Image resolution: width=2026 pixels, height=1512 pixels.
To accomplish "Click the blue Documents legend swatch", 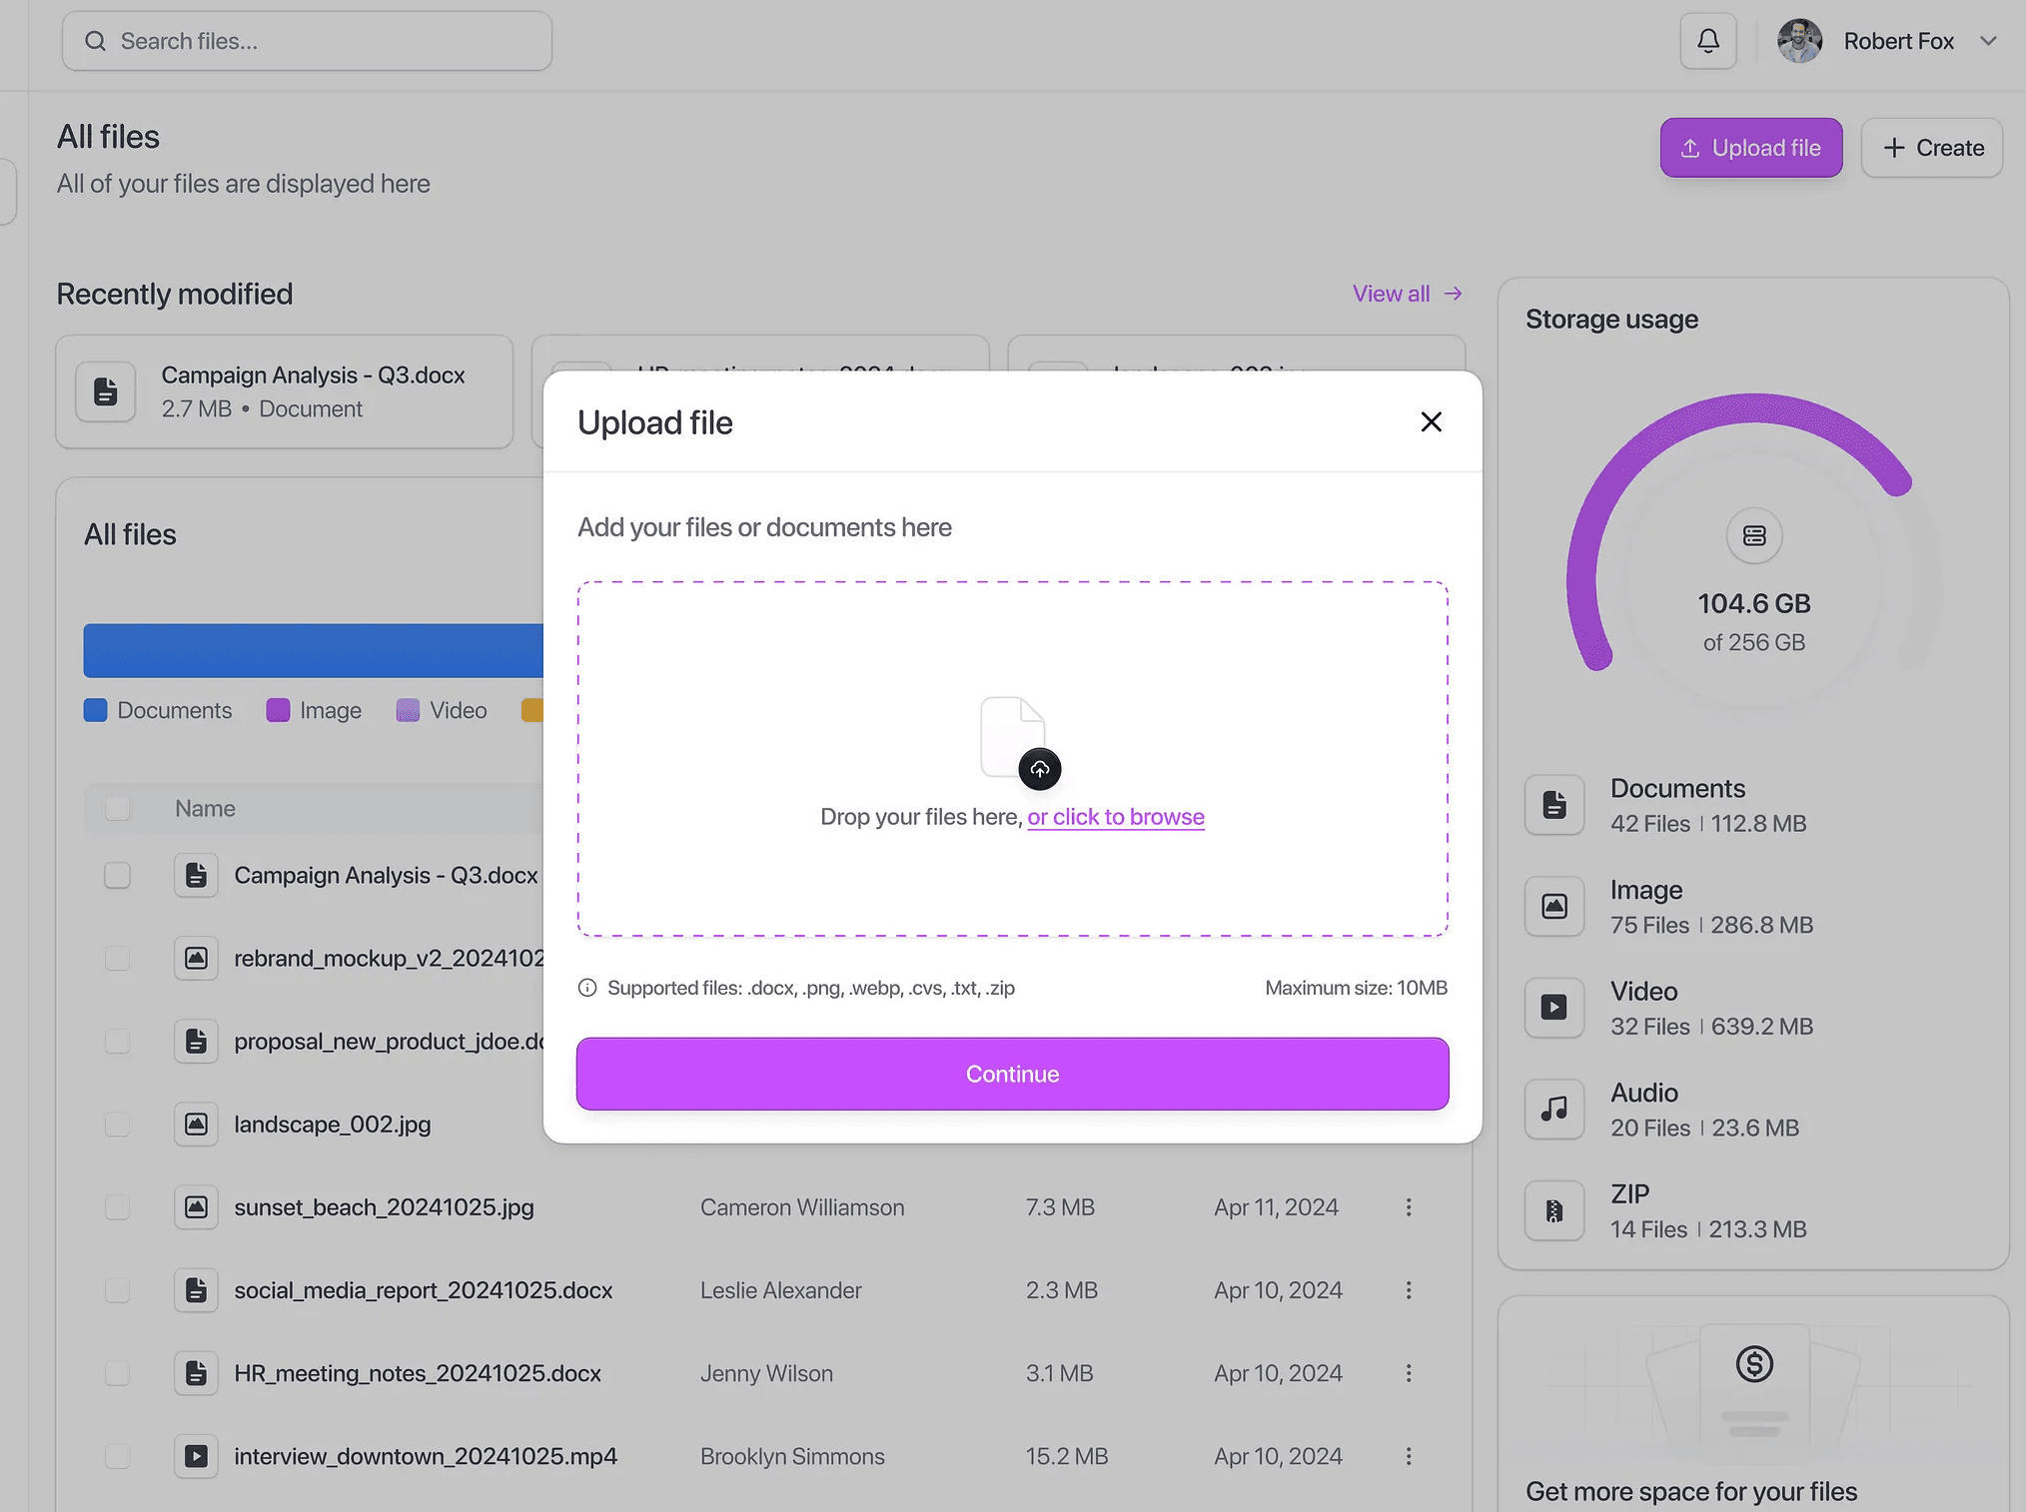I will click(x=96, y=710).
